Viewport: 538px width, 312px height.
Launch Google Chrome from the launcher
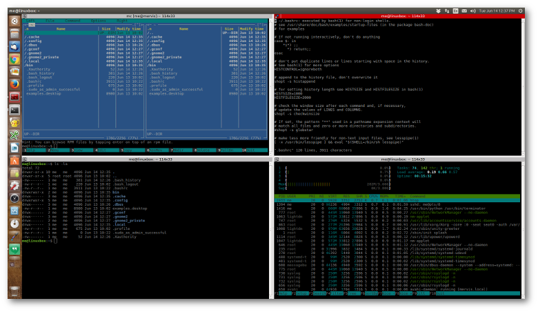coord(14,59)
